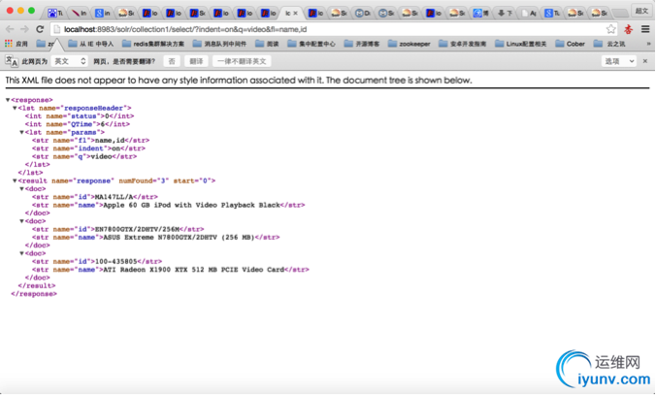Switch to the Google tab labeled 'in'

point(103,14)
